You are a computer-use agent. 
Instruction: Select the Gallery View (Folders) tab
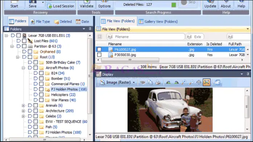pos(158,22)
